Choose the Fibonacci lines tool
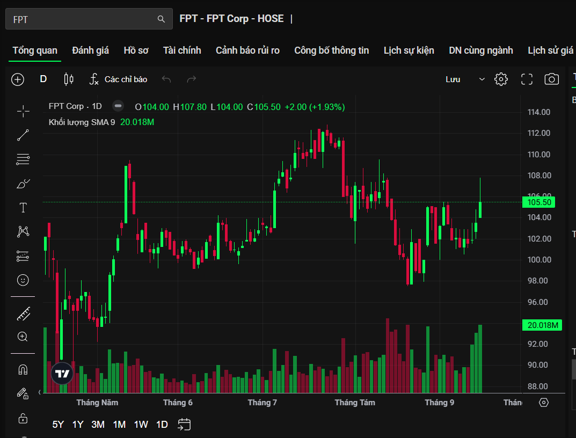576x438 pixels. (x=23, y=159)
